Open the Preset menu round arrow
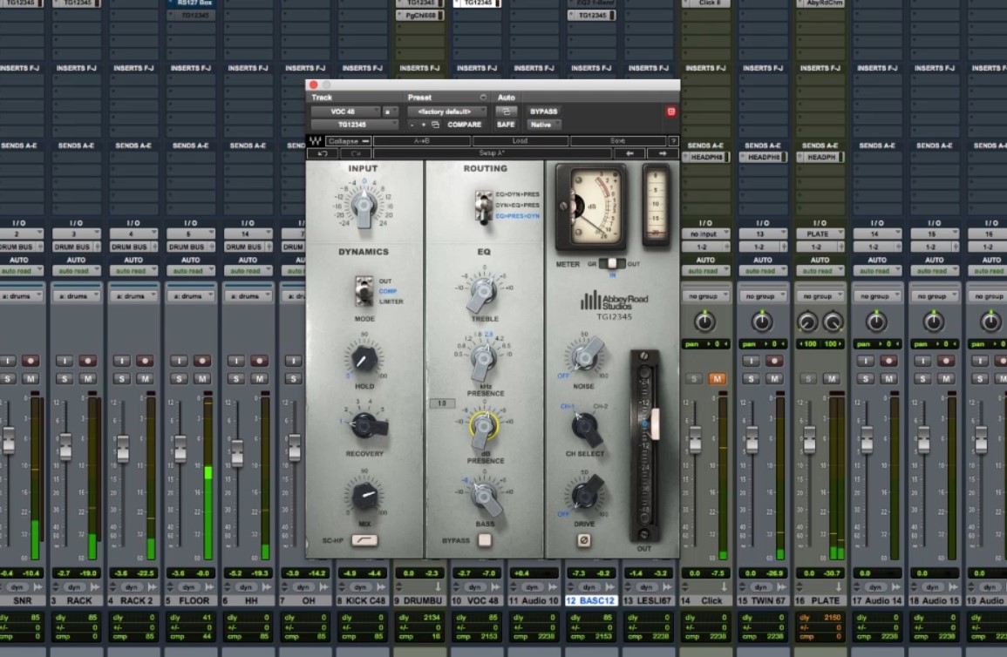 (483, 98)
